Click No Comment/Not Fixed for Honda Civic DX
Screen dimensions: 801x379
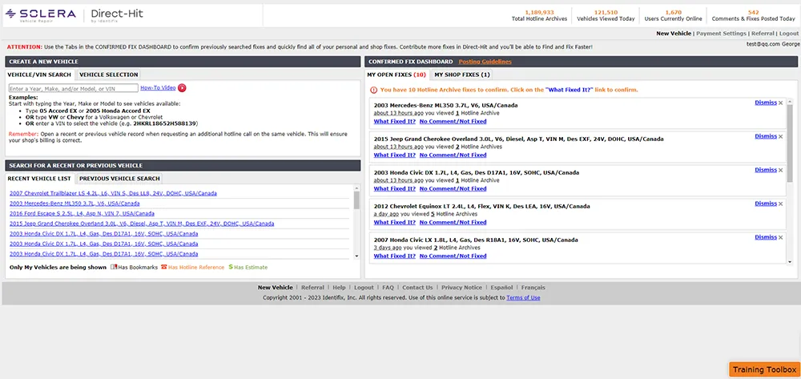tap(453, 189)
